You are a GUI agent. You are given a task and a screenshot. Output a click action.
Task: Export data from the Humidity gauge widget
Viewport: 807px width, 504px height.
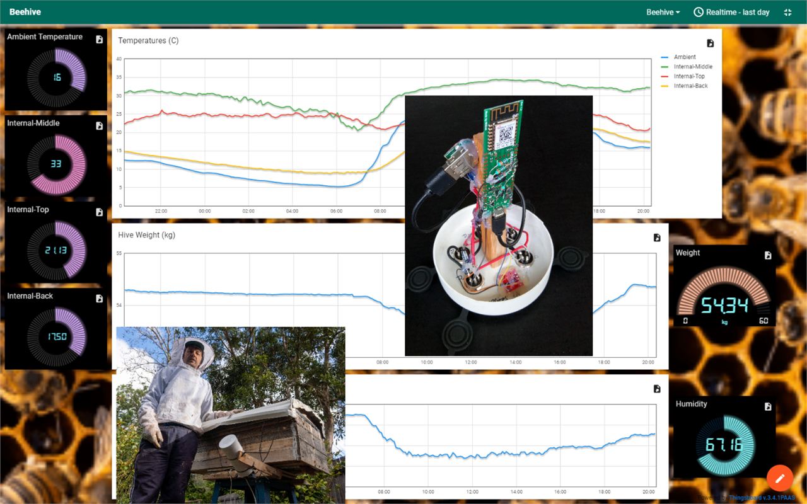coord(768,406)
